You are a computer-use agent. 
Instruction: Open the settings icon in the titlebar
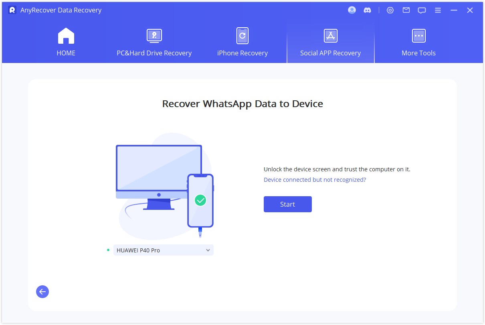pyautogui.click(x=390, y=10)
